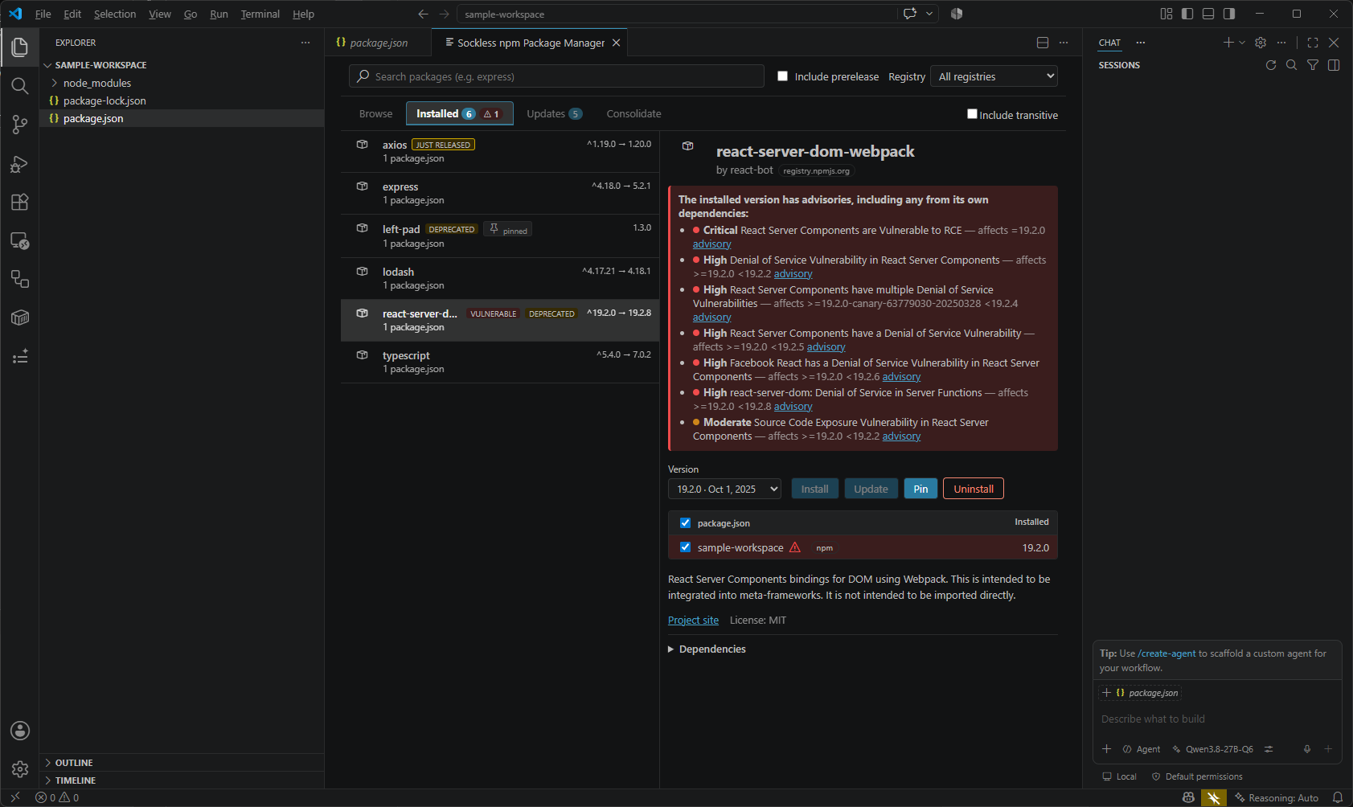Maximize the chat panel
This screenshot has width=1353, height=807.
tap(1313, 43)
